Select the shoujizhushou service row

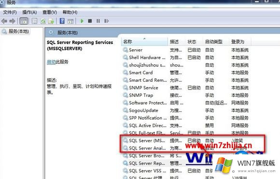(186, 65)
